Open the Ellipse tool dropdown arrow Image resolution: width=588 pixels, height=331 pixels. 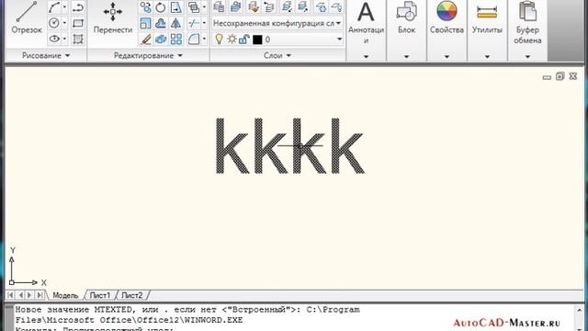click(64, 39)
